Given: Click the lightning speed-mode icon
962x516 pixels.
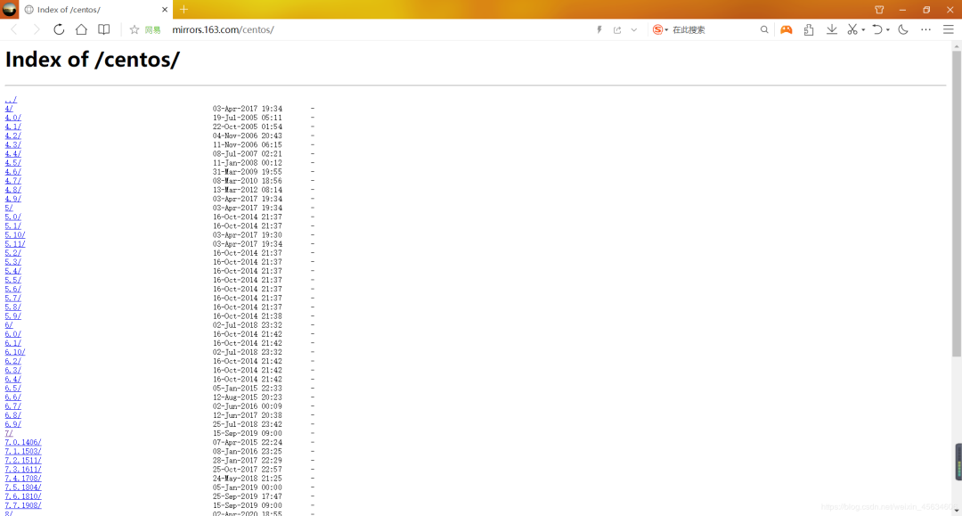Looking at the screenshot, I should pyautogui.click(x=599, y=29).
